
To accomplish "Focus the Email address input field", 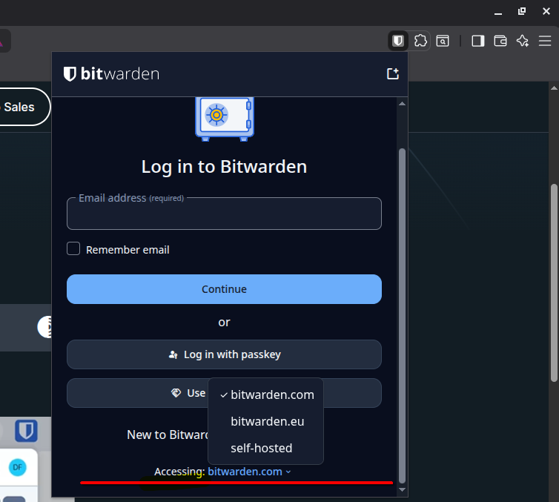I will pos(224,214).
